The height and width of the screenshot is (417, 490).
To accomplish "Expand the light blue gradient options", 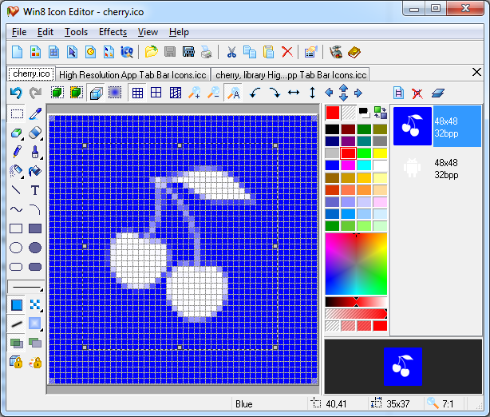I will tap(41, 329).
